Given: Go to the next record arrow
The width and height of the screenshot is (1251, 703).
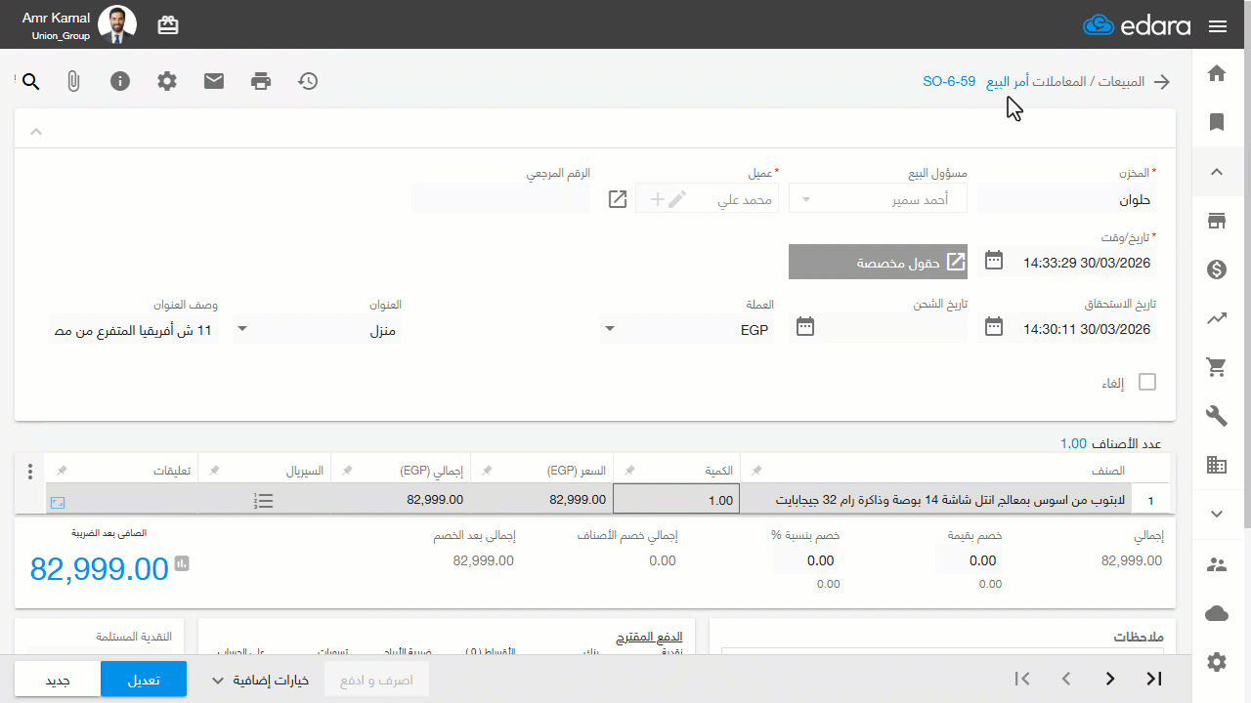Looking at the screenshot, I should click(1110, 679).
